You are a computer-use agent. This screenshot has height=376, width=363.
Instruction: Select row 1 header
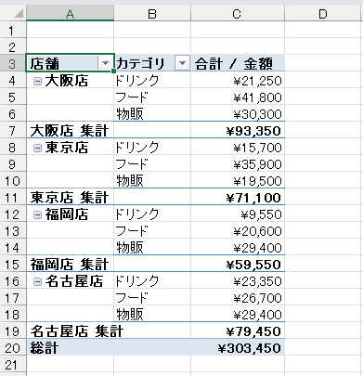13,31
